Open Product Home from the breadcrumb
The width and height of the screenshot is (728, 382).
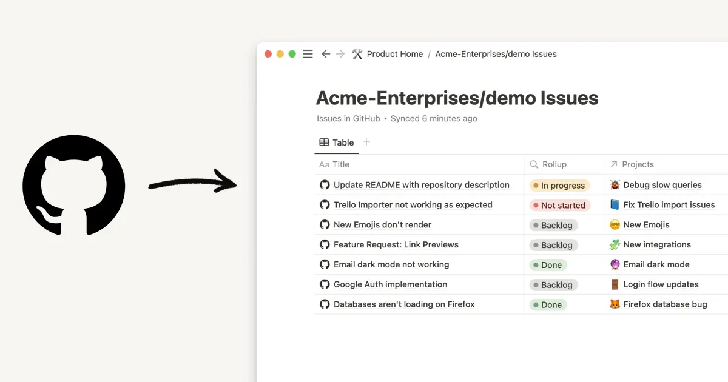coord(395,54)
